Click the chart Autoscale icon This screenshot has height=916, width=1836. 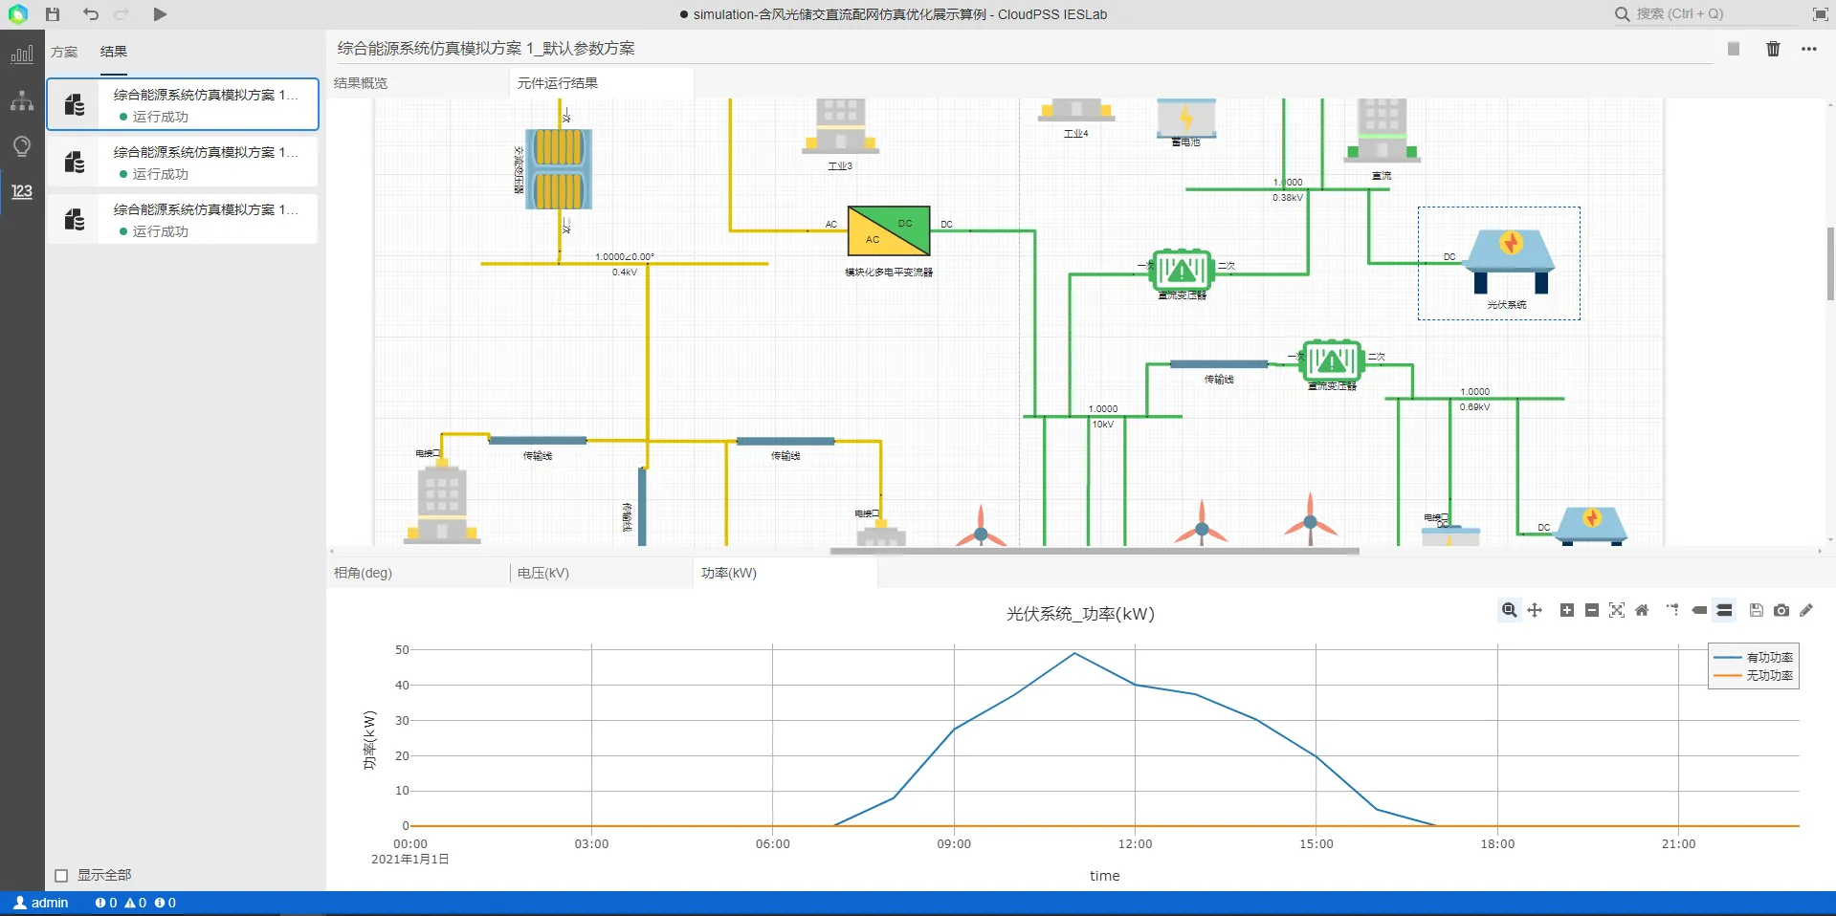tap(1617, 610)
